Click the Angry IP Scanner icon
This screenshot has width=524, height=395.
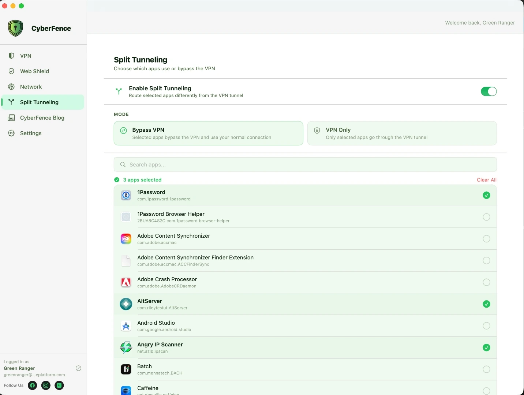pyautogui.click(x=126, y=347)
